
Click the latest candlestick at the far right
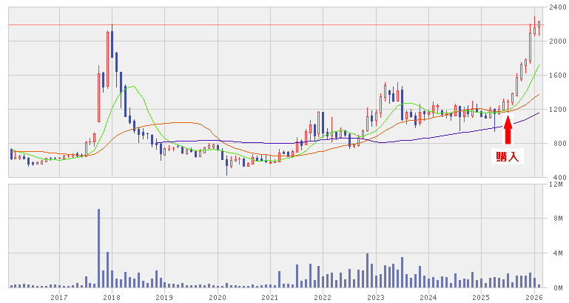[x=539, y=26]
